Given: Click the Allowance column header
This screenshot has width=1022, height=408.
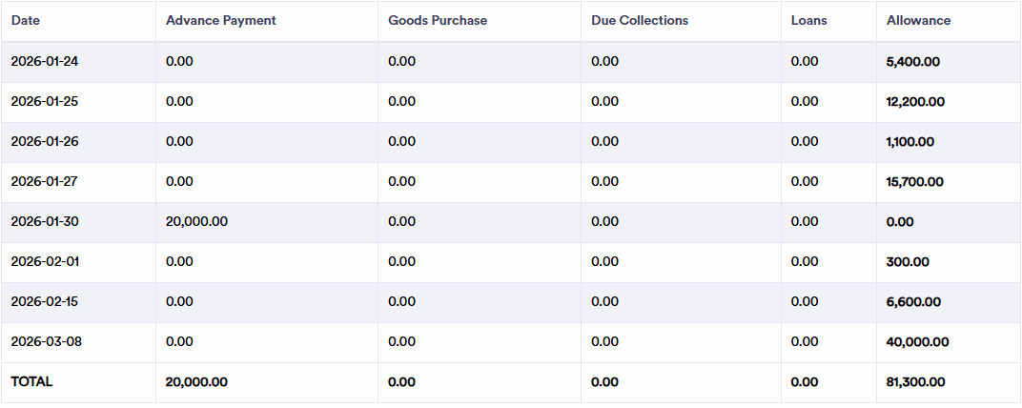Looking at the screenshot, I should (918, 20).
